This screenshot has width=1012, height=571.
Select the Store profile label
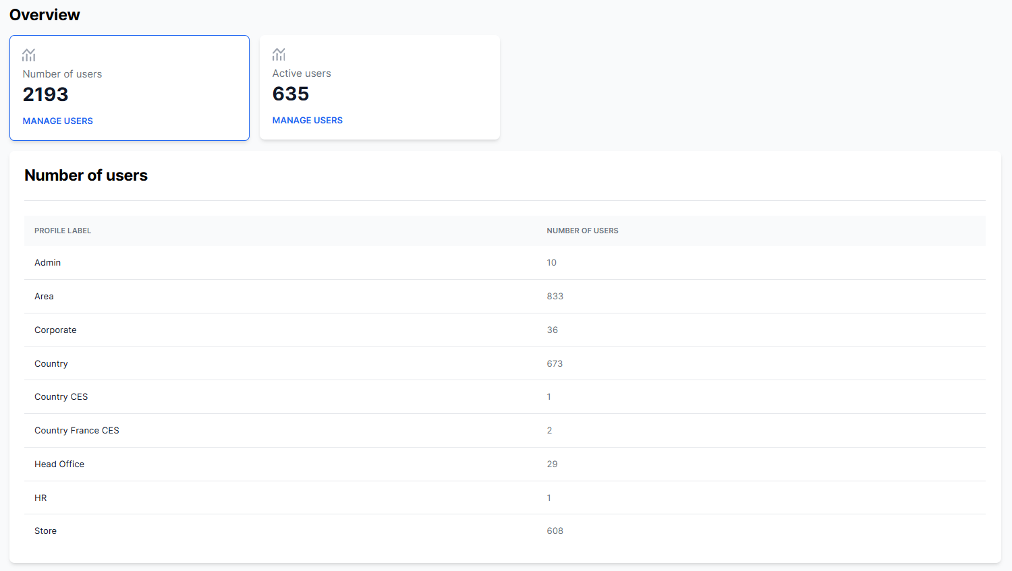point(46,531)
